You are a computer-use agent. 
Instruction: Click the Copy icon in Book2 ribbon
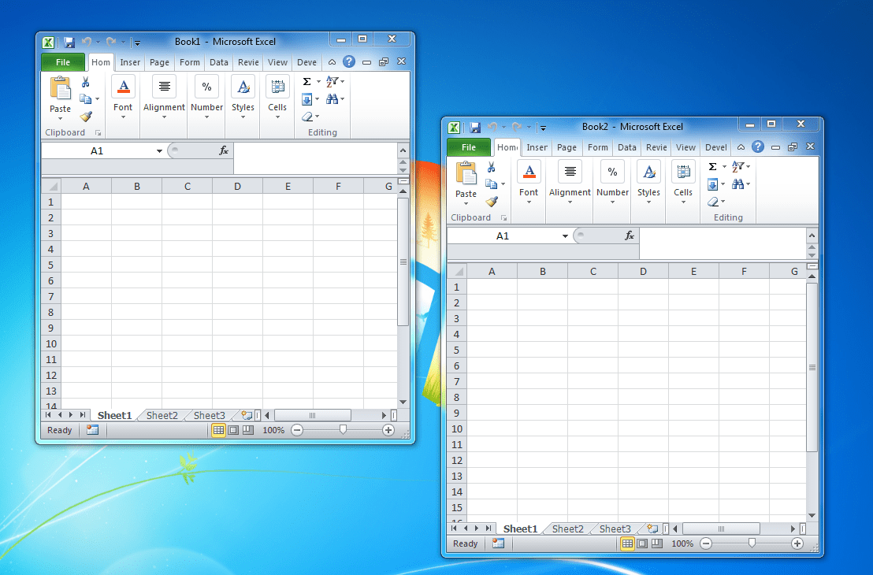(491, 184)
